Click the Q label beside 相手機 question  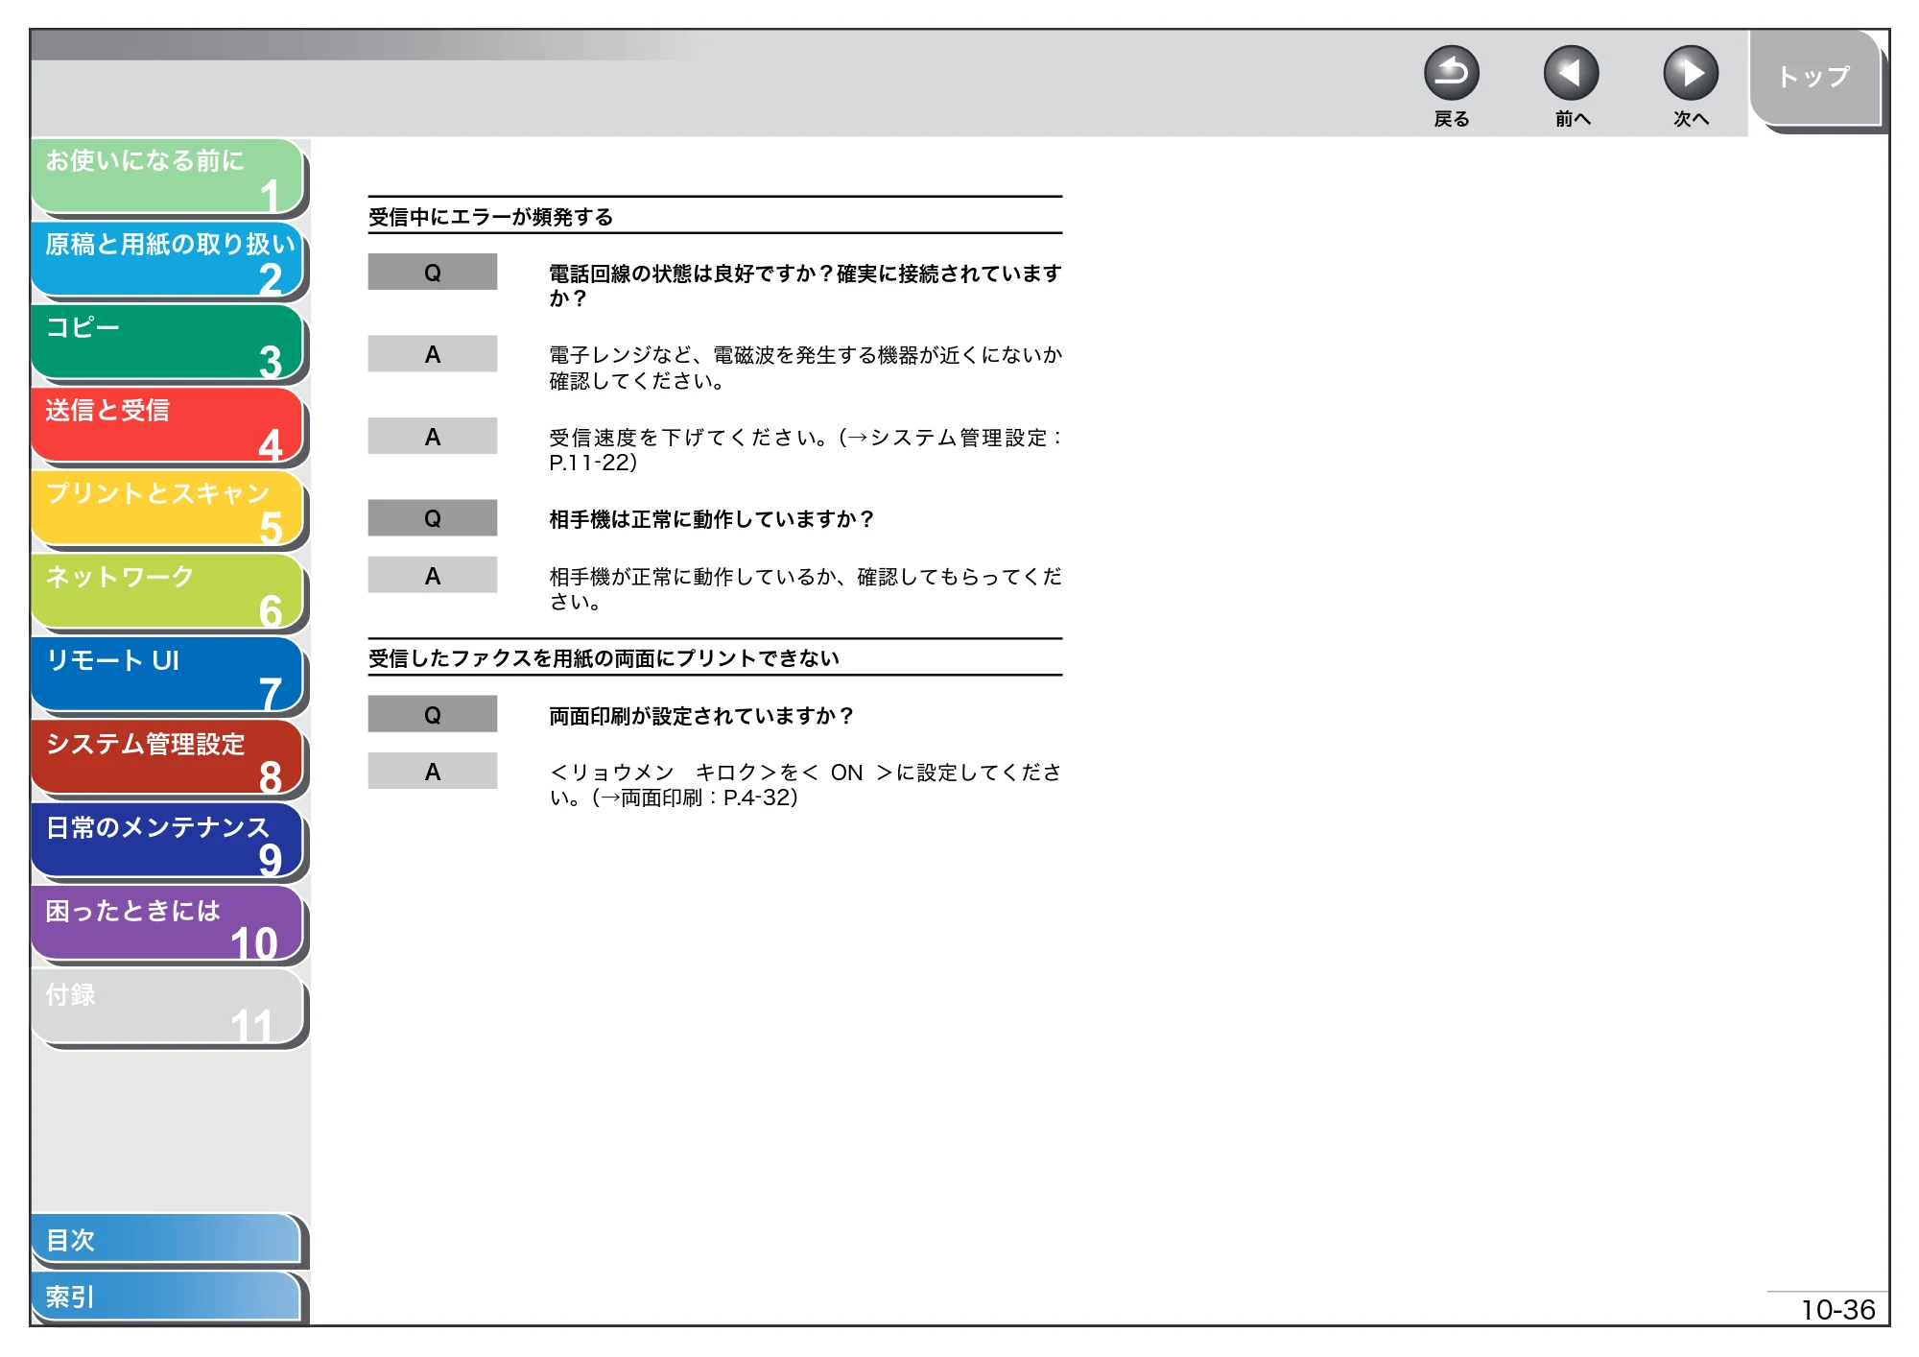click(x=433, y=518)
